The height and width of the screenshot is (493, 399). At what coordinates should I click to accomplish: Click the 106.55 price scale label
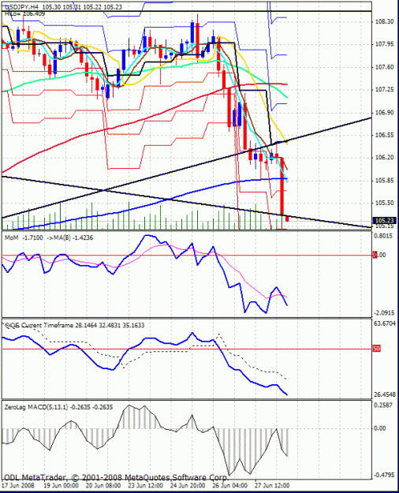(x=384, y=135)
